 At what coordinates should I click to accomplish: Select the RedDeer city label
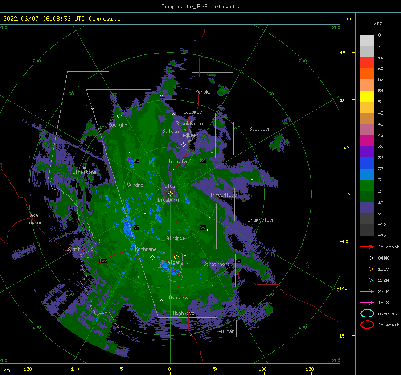click(189, 135)
